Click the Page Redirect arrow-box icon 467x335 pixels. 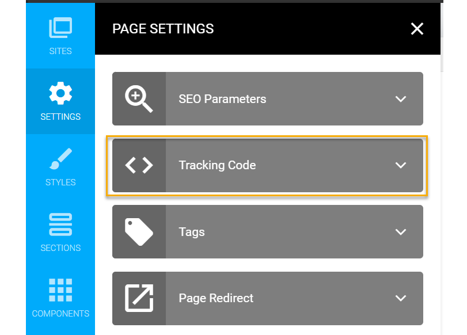(139, 298)
